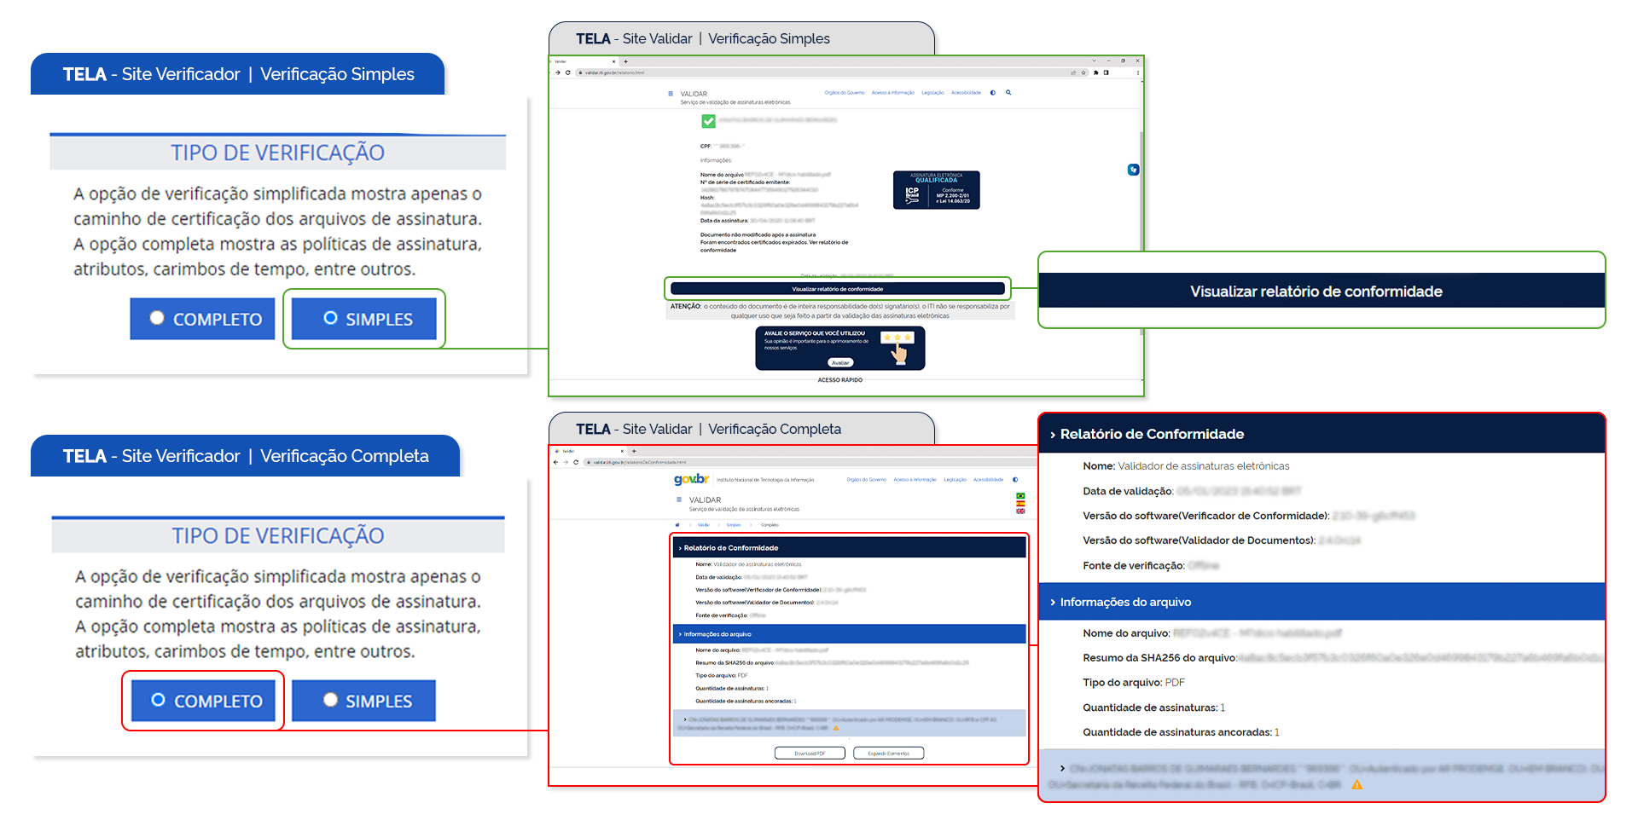Click home icon in the breadcrumb
The width and height of the screenshot is (1638, 826).
click(677, 525)
